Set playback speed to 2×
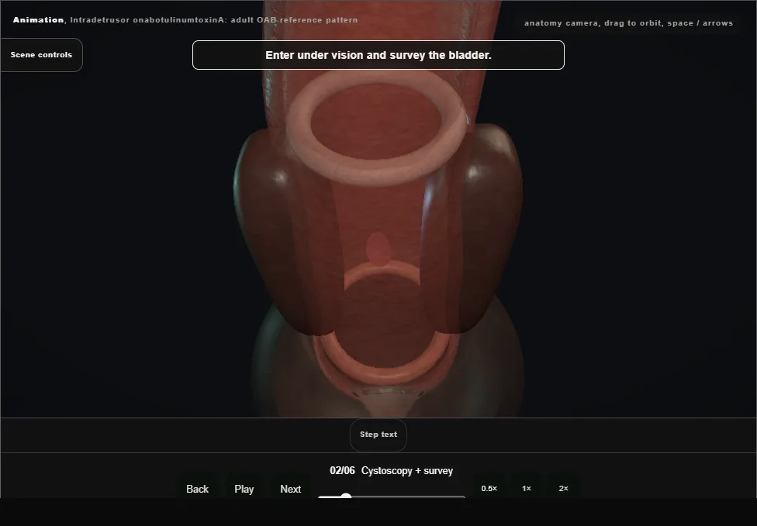This screenshot has height=526, width=757. (563, 488)
